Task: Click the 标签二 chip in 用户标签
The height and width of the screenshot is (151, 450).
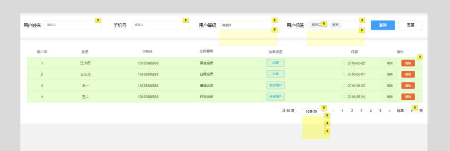Action: (x=319, y=25)
